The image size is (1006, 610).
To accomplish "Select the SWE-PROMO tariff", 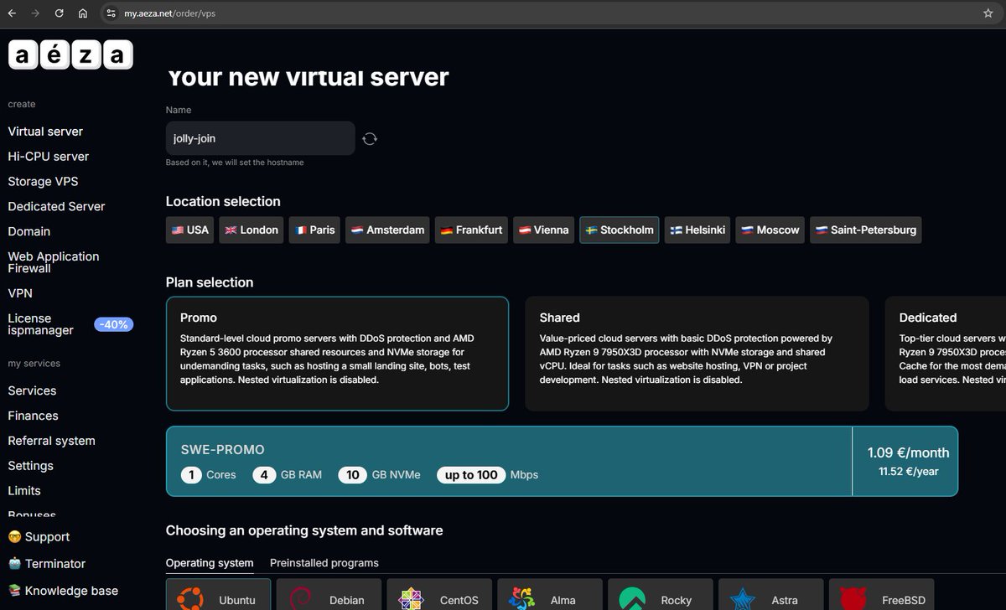I will 562,462.
